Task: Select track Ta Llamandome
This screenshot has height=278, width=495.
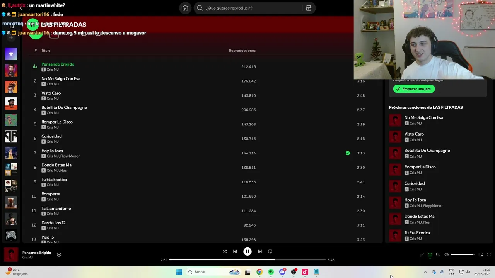Action: pyautogui.click(x=56, y=208)
